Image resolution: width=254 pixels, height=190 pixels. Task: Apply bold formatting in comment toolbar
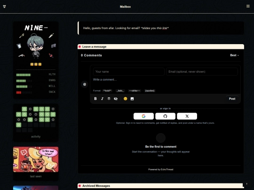coord(95,99)
